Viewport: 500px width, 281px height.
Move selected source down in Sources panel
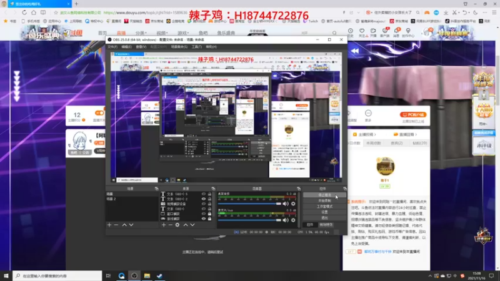coord(192,225)
